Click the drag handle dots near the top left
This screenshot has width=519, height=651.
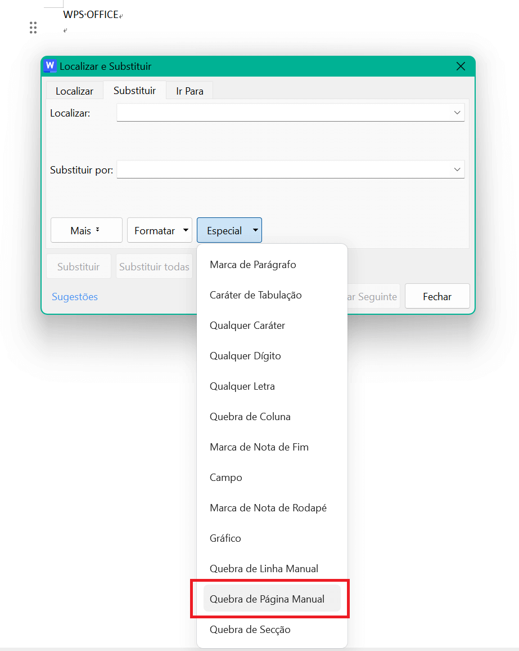(33, 27)
